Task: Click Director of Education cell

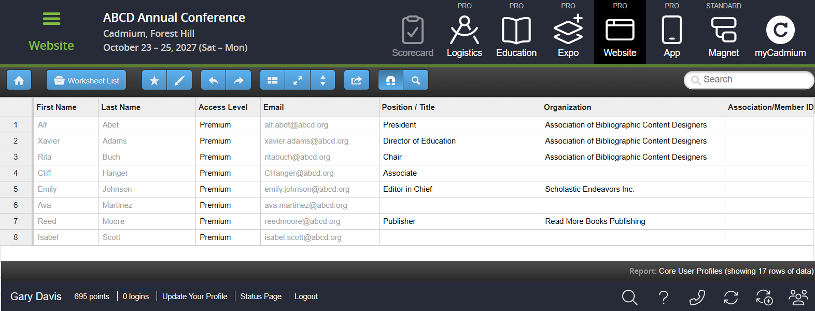Action: click(x=460, y=141)
